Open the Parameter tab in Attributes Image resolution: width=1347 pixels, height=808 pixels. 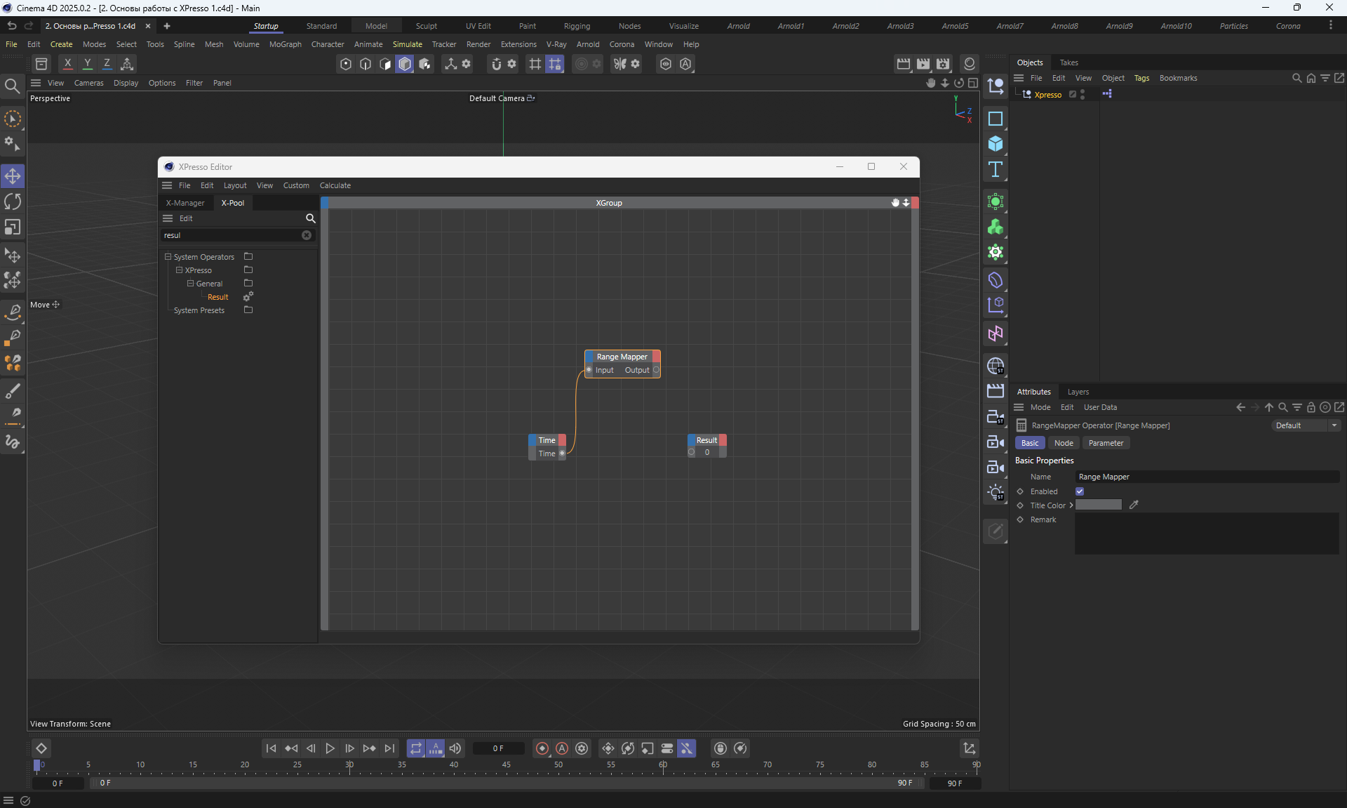coord(1106,443)
